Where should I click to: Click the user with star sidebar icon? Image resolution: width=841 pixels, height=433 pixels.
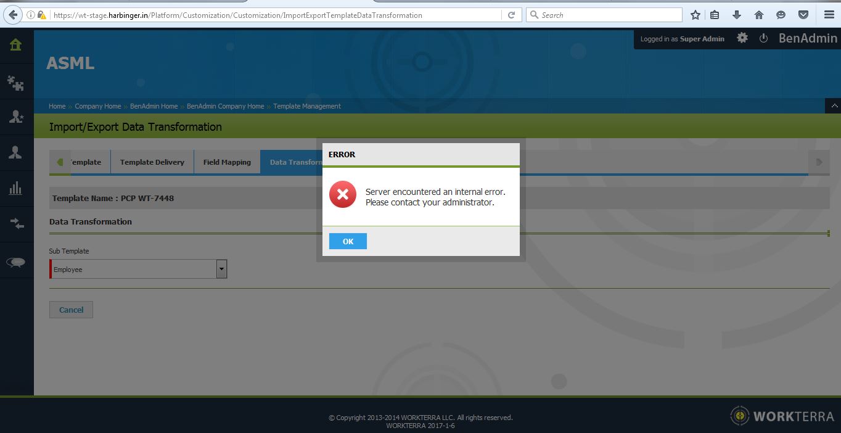[x=15, y=117]
